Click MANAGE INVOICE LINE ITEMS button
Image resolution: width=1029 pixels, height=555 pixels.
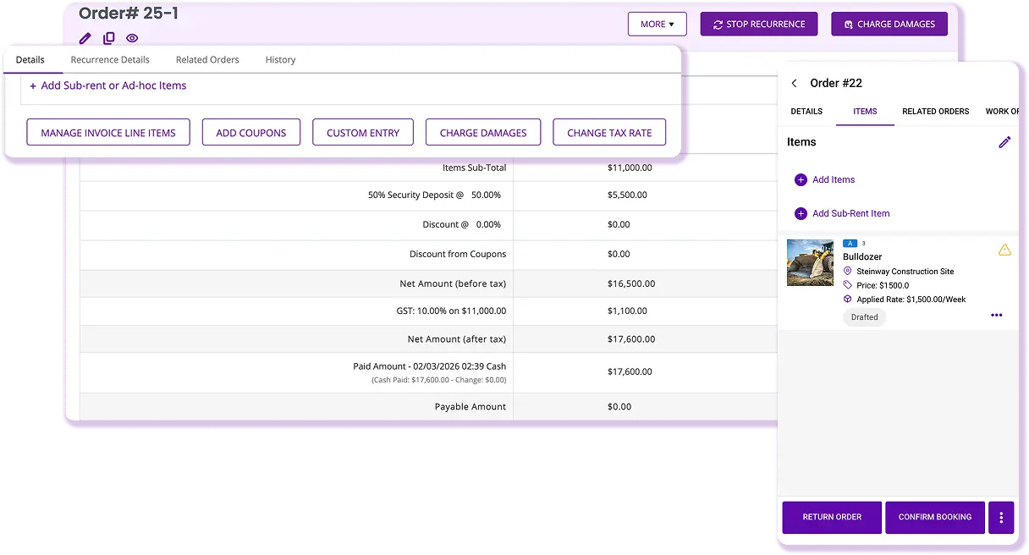coord(108,133)
